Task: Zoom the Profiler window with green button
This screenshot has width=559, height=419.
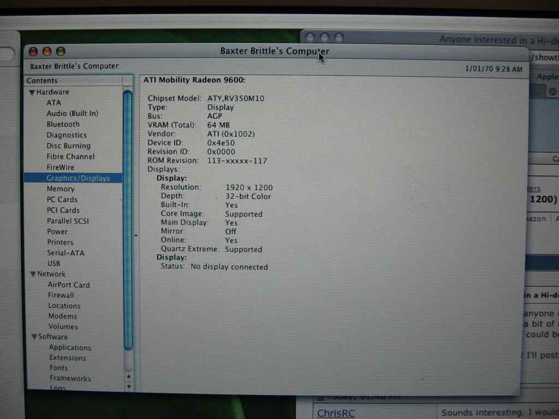Action: 61,51
